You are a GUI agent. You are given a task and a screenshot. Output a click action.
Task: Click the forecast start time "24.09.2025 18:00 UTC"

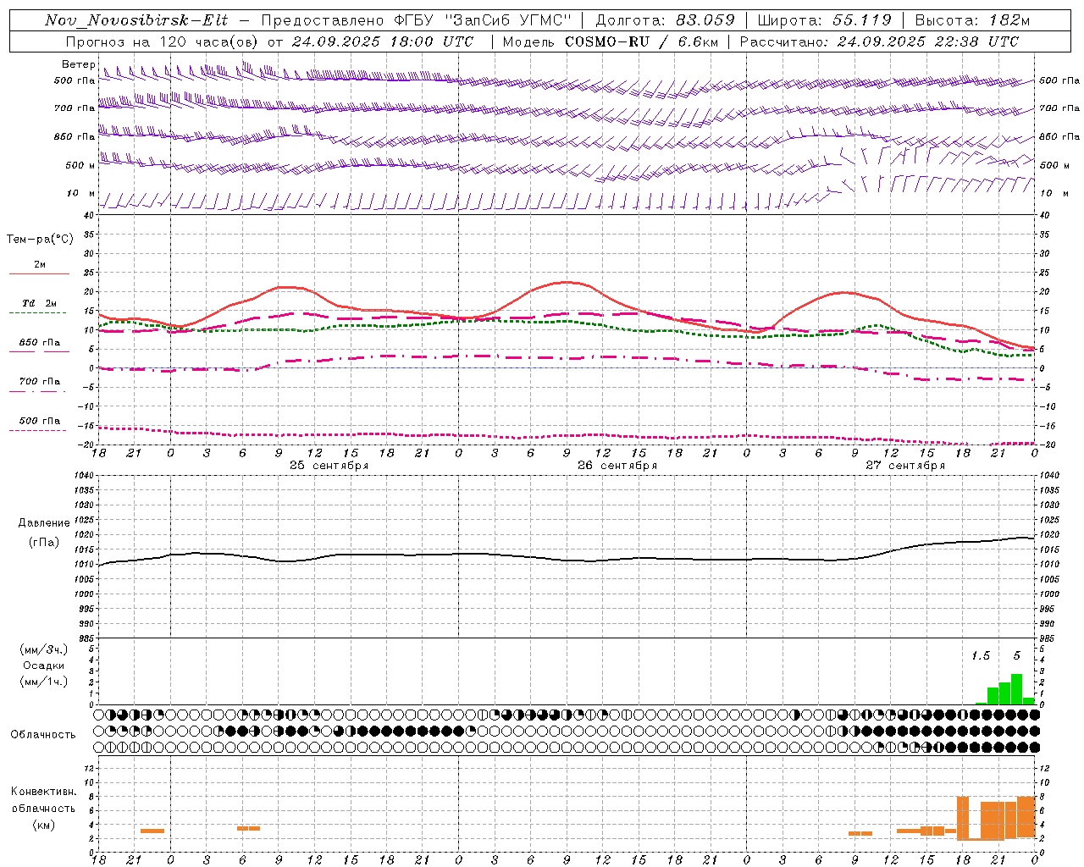point(382,41)
